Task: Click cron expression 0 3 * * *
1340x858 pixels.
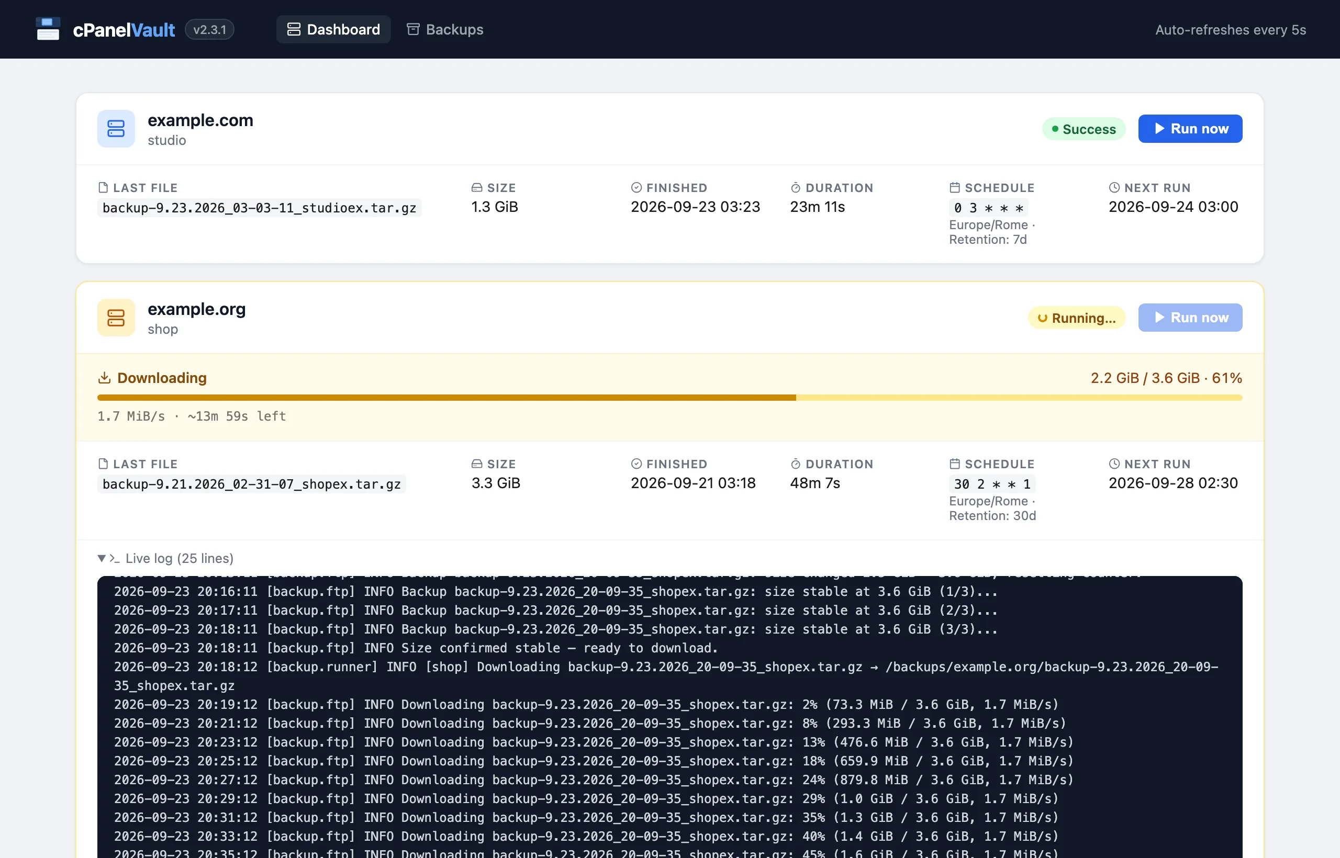Action: coord(989,208)
